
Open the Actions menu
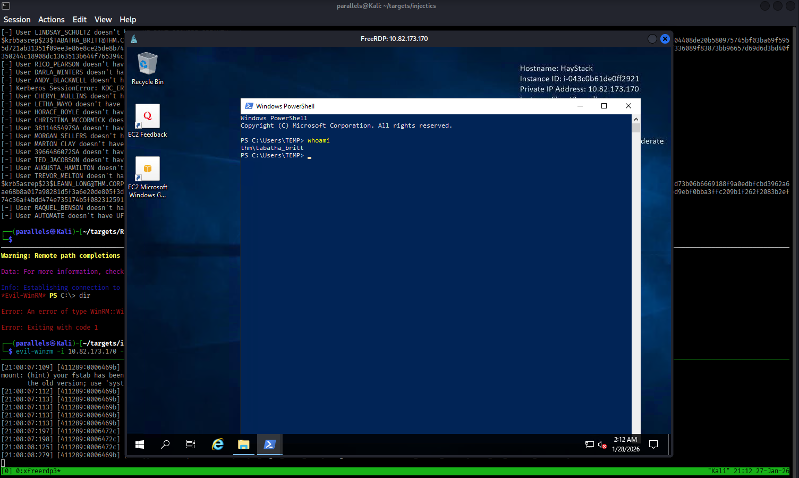[51, 20]
